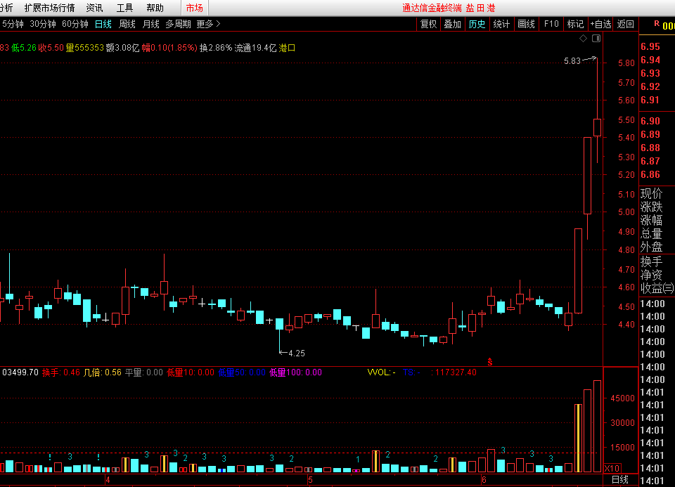This screenshot has width=675, height=487.
Task: Click month marker 4 on the timeline
Action: tap(108, 480)
